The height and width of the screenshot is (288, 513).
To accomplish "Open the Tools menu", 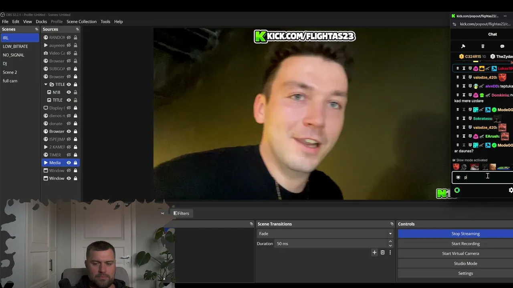I will (x=105, y=22).
